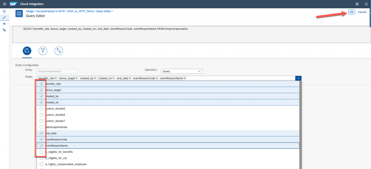The height and width of the screenshot is (169, 371).
Task: Collapse the Fields dropdown arrow
Action: 299,78
